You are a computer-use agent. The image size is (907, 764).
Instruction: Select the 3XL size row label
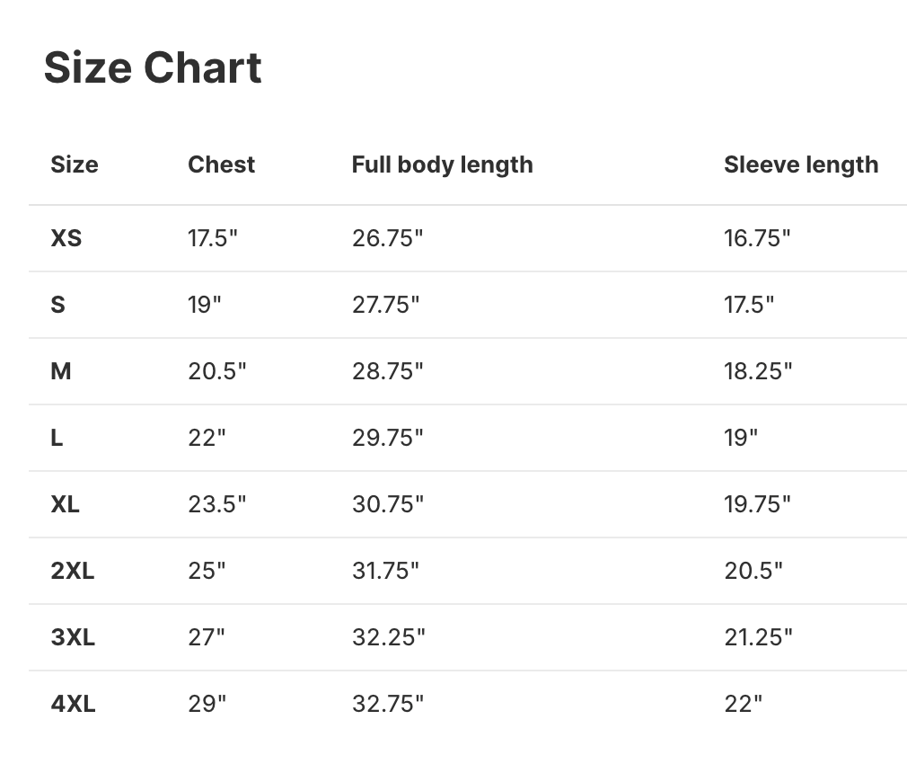[x=73, y=637]
